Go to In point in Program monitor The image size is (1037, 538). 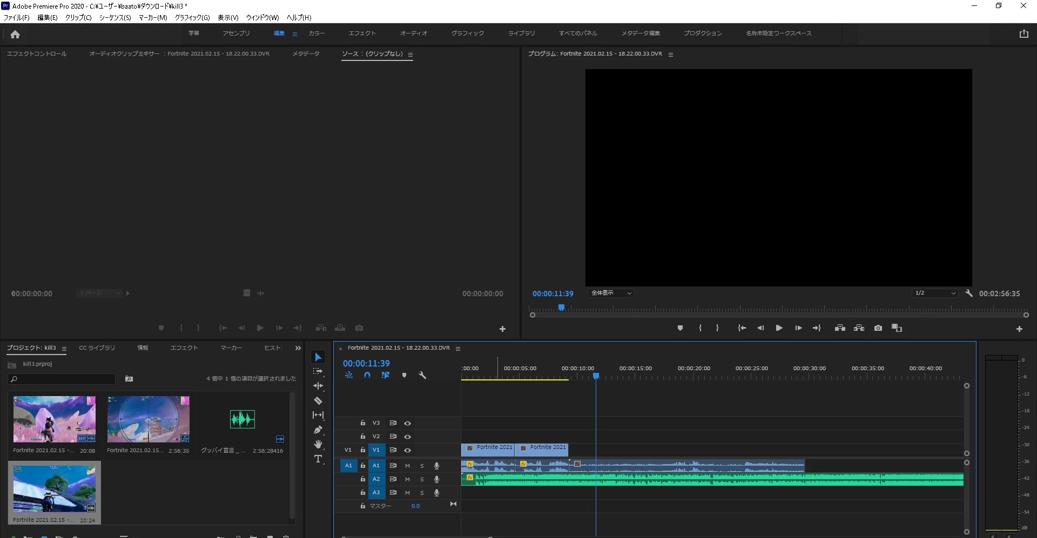[x=742, y=328]
